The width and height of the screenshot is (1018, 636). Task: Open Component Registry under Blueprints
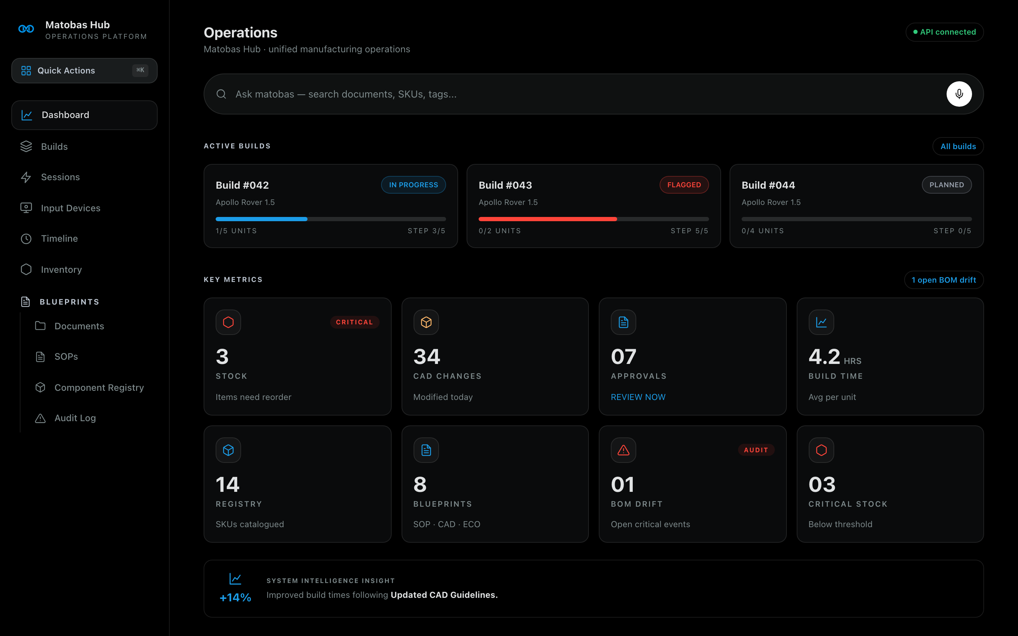point(92,387)
